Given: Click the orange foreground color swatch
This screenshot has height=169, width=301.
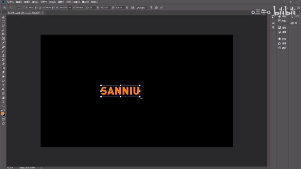Looking at the screenshot, I should tap(2, 113).
